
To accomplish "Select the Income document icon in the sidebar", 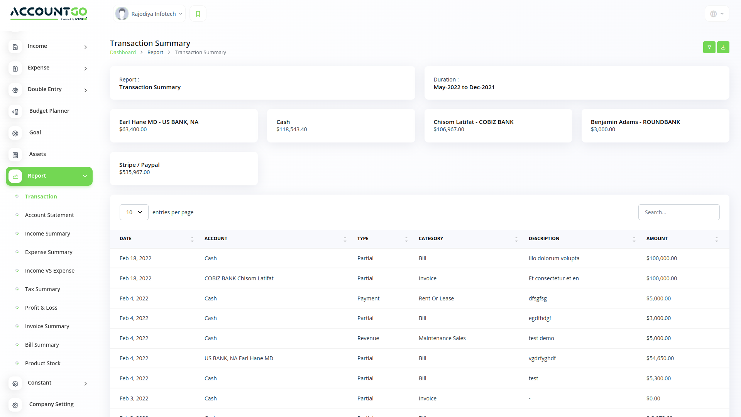I will point(15,47).
